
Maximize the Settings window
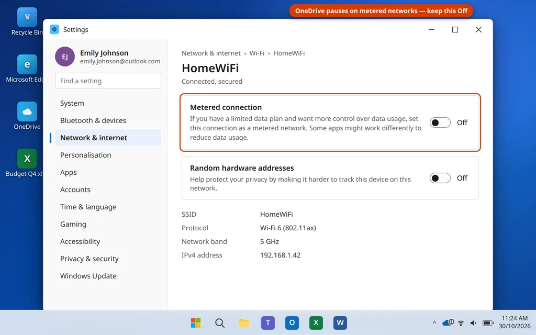click(455, 29)
